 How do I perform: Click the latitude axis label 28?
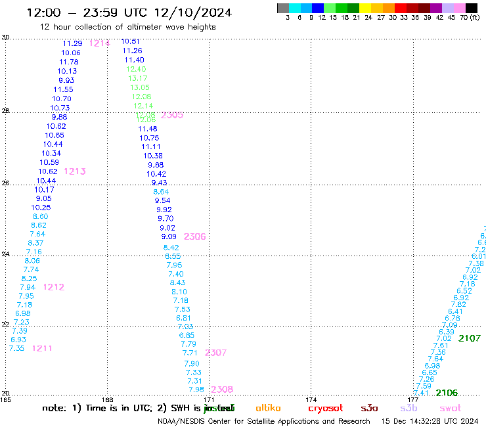point(5,110)
